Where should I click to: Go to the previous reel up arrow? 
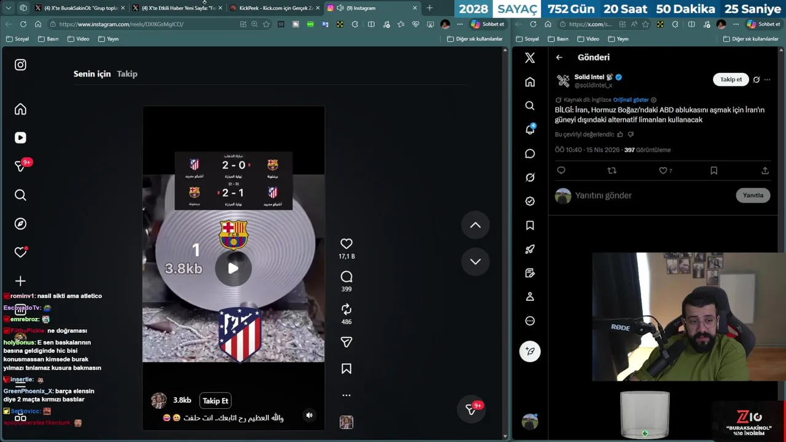pyautogui.click(x=475, y=225)
